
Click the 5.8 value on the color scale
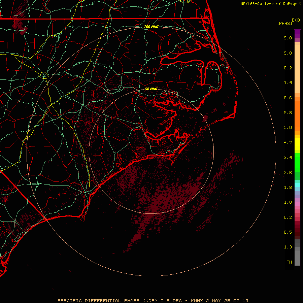click(x=288, y=112)
